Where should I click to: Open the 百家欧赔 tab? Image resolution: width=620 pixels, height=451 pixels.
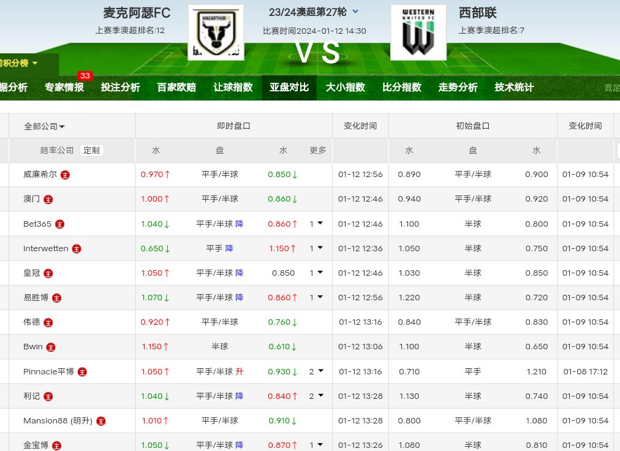click(x=176, y=88)
